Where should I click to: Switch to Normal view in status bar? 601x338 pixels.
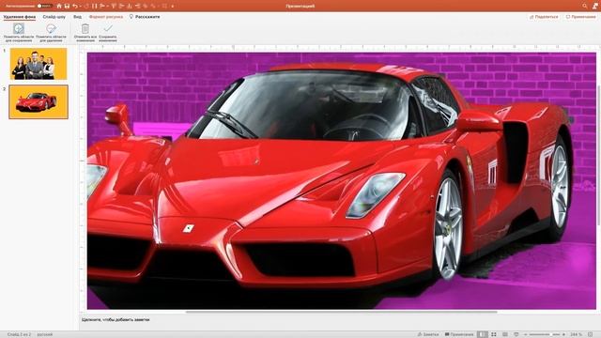[483, 334]
